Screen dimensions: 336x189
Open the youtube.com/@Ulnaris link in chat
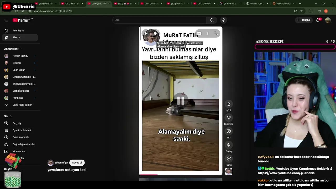point(286,173)
